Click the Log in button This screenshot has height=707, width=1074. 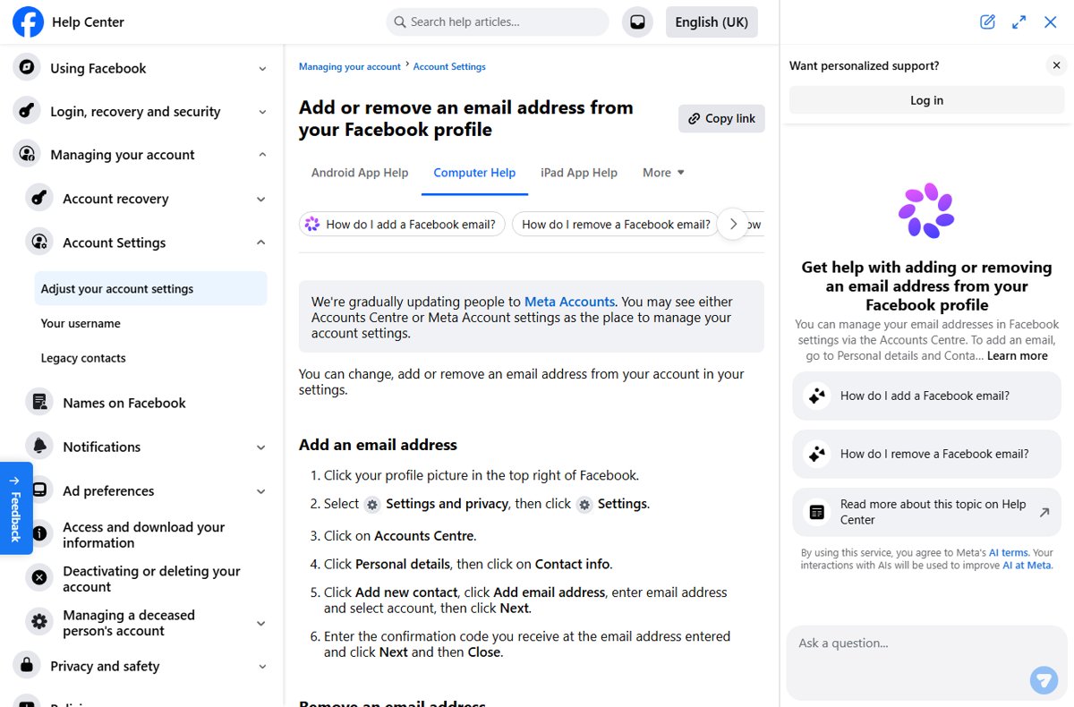926,100
